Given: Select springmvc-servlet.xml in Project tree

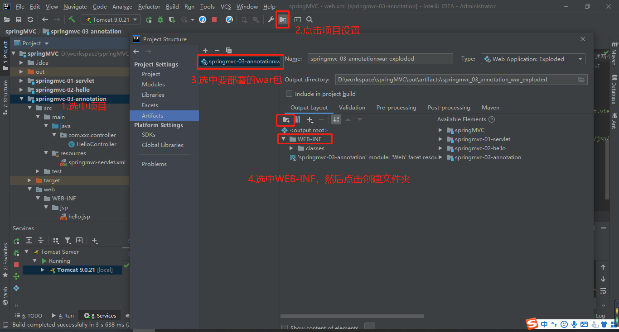Looking at the screenshot, I should [x=97, y=162].
